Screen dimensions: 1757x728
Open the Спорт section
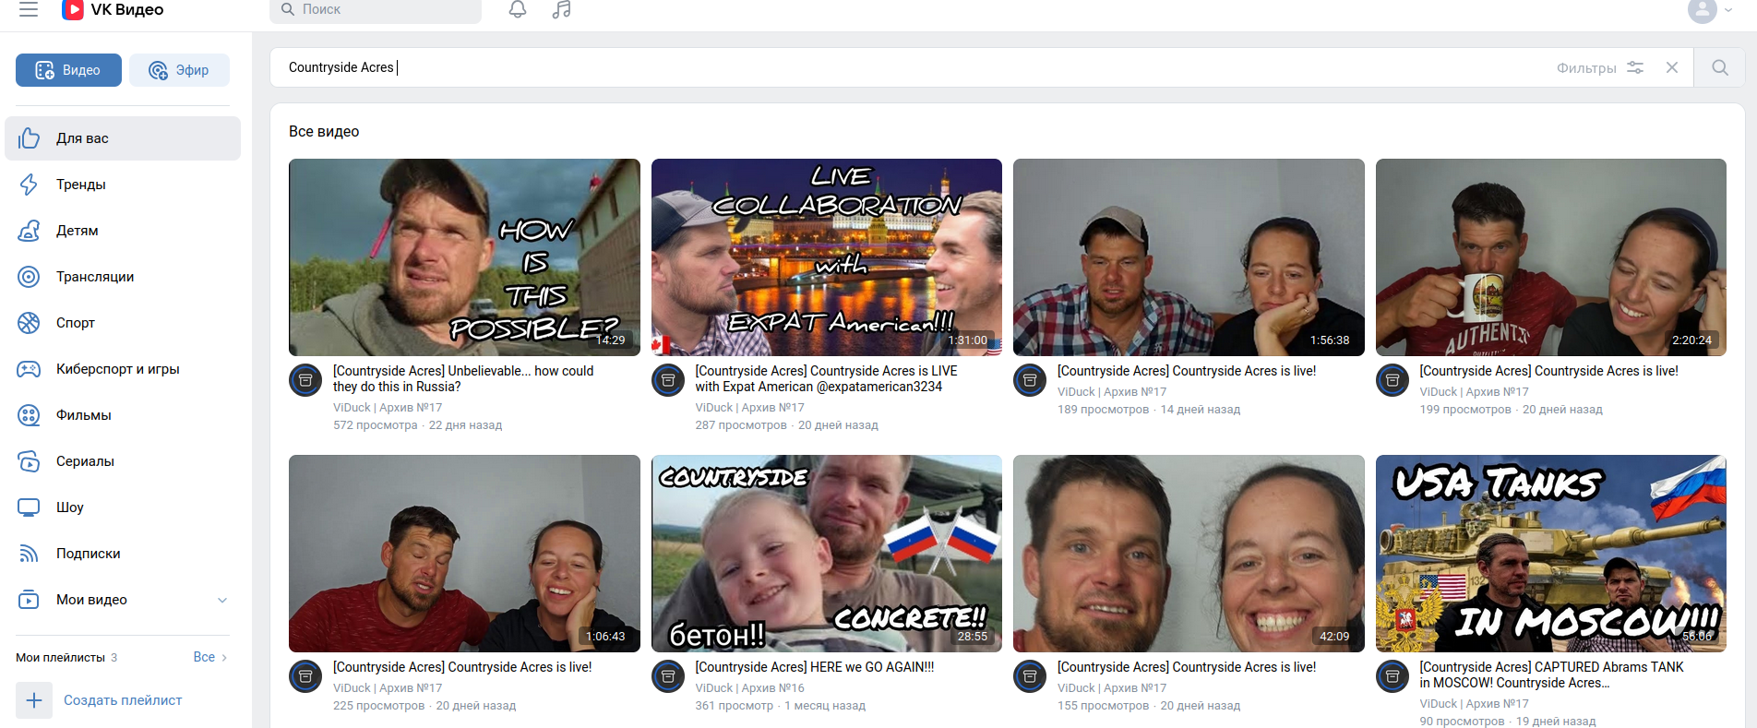(123, 323)
